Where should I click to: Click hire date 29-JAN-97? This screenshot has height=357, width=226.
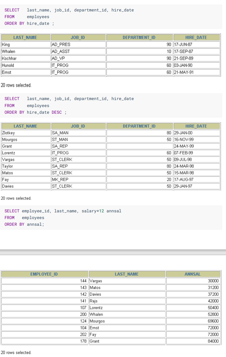pyautogui.click(x=197, y=186)
